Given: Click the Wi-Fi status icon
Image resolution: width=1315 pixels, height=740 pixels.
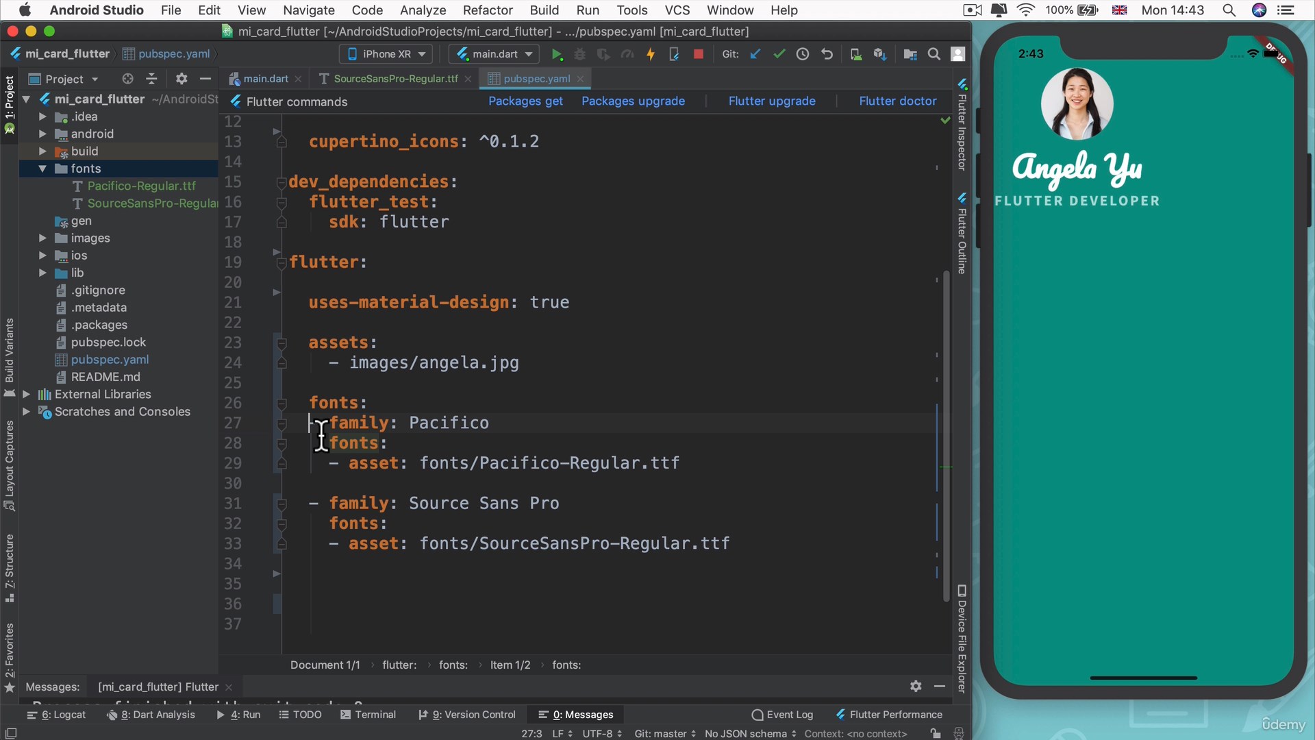Looking at the screenshot, I should [x=1025, y=10].
